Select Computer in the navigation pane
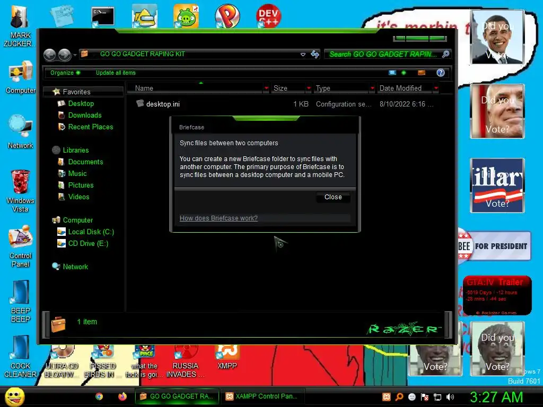Screen dimensions: 543x407 click(77, 220)
